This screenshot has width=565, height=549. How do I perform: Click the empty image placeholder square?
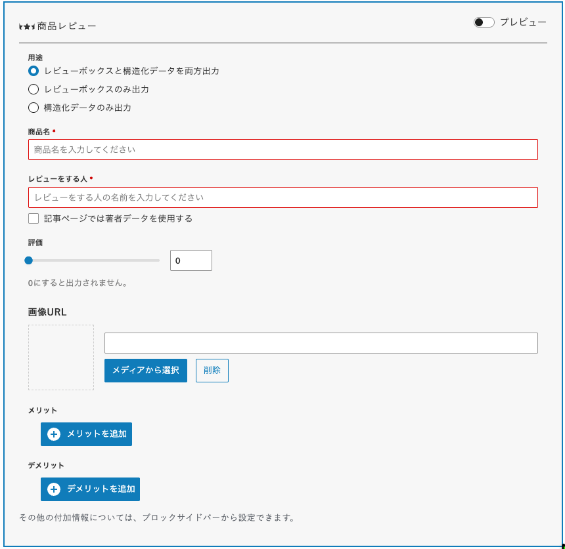tap(61, 357)
